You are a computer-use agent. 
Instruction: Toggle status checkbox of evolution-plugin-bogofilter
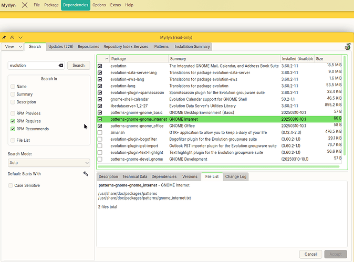click(x=100, y=139)
